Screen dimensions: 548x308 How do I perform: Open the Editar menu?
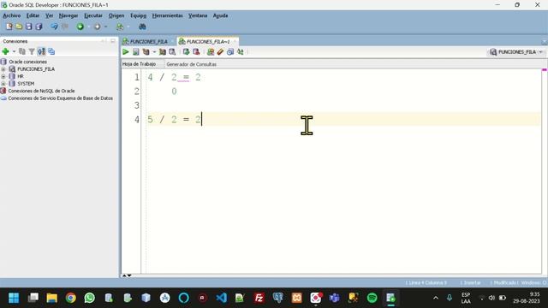click(x=33, y=15)
